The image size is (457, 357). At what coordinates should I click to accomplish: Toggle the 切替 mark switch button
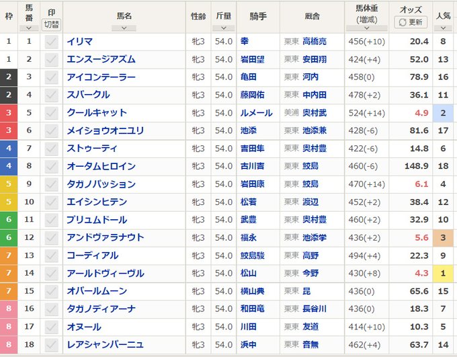[x=51, y=24]
